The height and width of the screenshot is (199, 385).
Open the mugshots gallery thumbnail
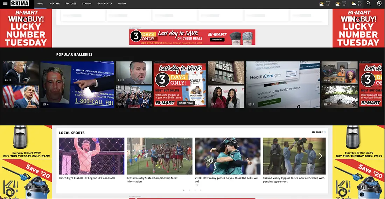click(339, 73)
